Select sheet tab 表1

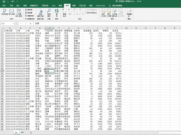16,133
